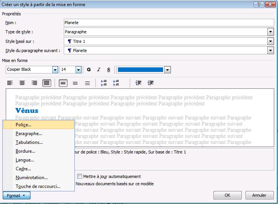Click the Annuler button
The width and height of the screenshot is (278, 204).
coord(259,195)
